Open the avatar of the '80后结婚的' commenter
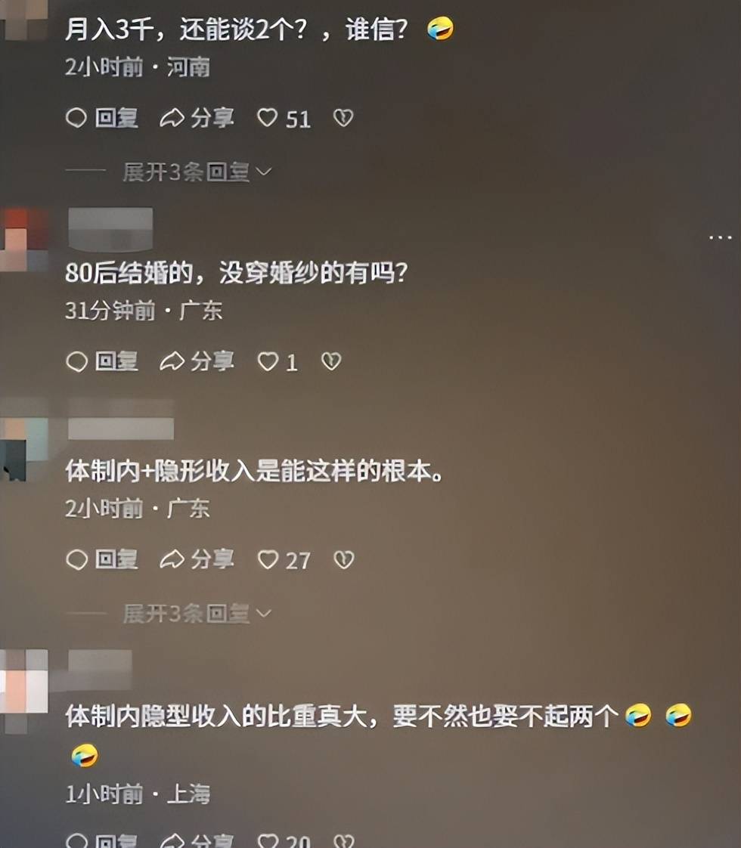 23,239
